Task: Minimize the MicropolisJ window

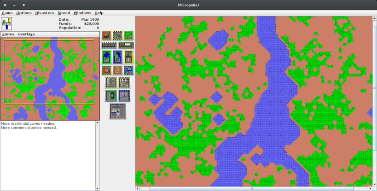Action: coord(14,5)
